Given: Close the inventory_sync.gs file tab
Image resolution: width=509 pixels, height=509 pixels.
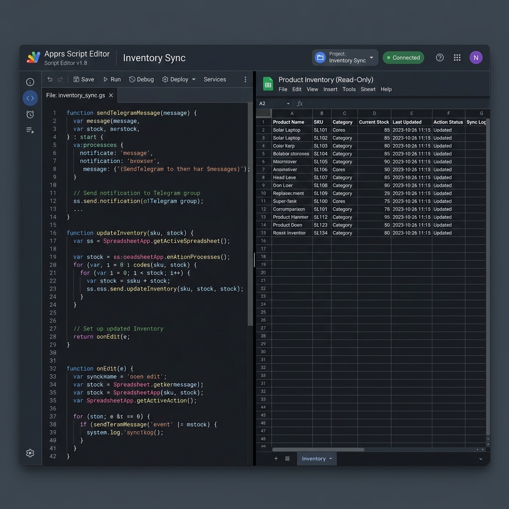Looking at the screenshot, I should coord(111,95).
